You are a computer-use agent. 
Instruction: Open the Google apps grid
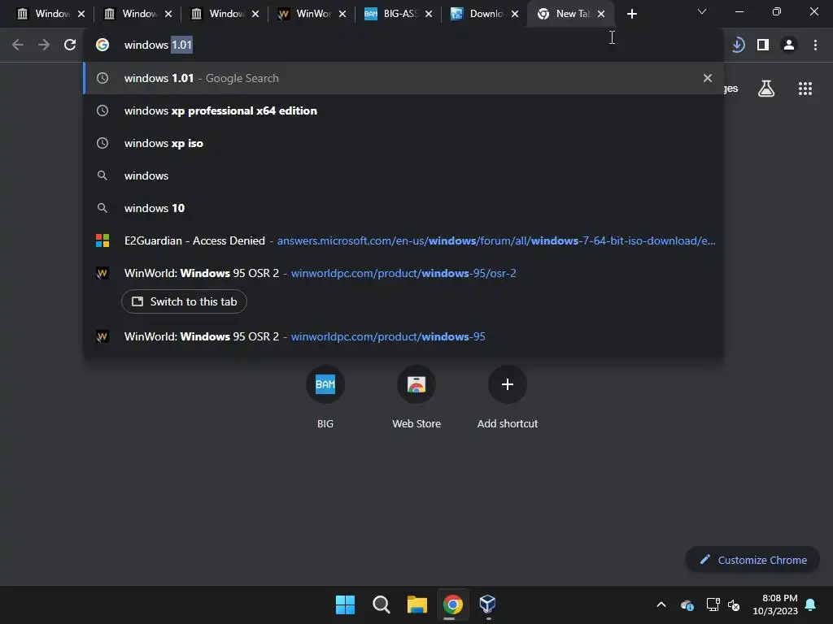(805, 89)
